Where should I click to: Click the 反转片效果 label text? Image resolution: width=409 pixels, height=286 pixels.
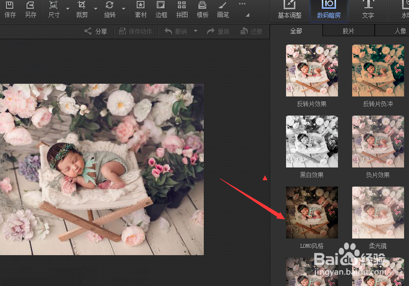312,104
